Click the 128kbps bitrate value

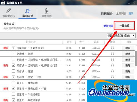click(x=96, y=77)
